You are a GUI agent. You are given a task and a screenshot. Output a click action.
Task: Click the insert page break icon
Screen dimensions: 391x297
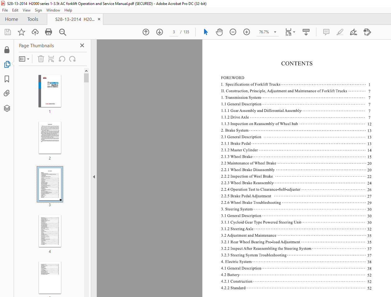coord(51,59)
